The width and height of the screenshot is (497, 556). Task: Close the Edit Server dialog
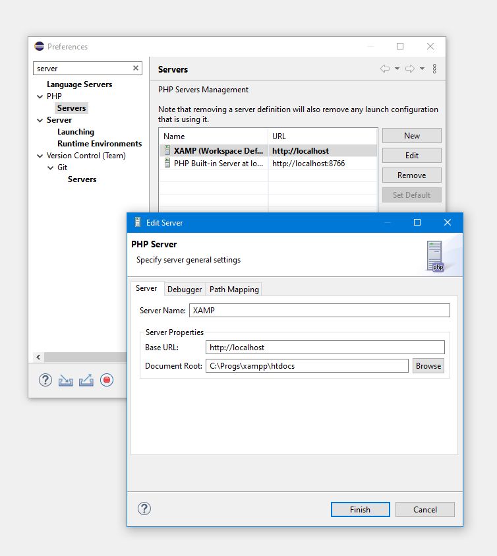(x=448, y=222)
